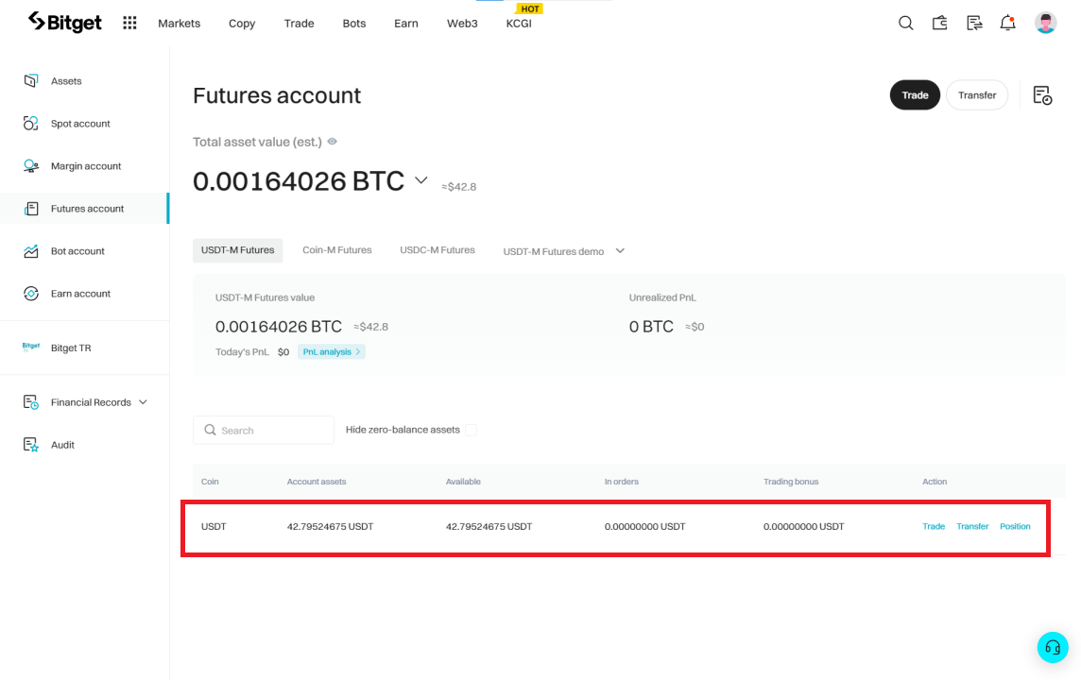Screen dimensions: 1081x680
Task: Open the futures history records icon
Action: point(1042,95)
